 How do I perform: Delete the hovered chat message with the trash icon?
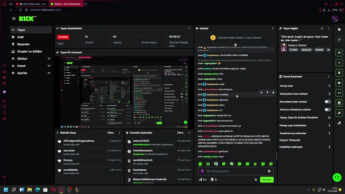pyautogui.click(x=273, y=93)
